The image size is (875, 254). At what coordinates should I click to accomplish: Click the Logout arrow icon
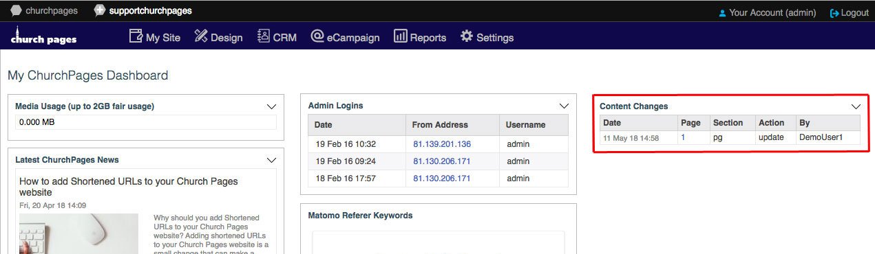tap(834, 13)
